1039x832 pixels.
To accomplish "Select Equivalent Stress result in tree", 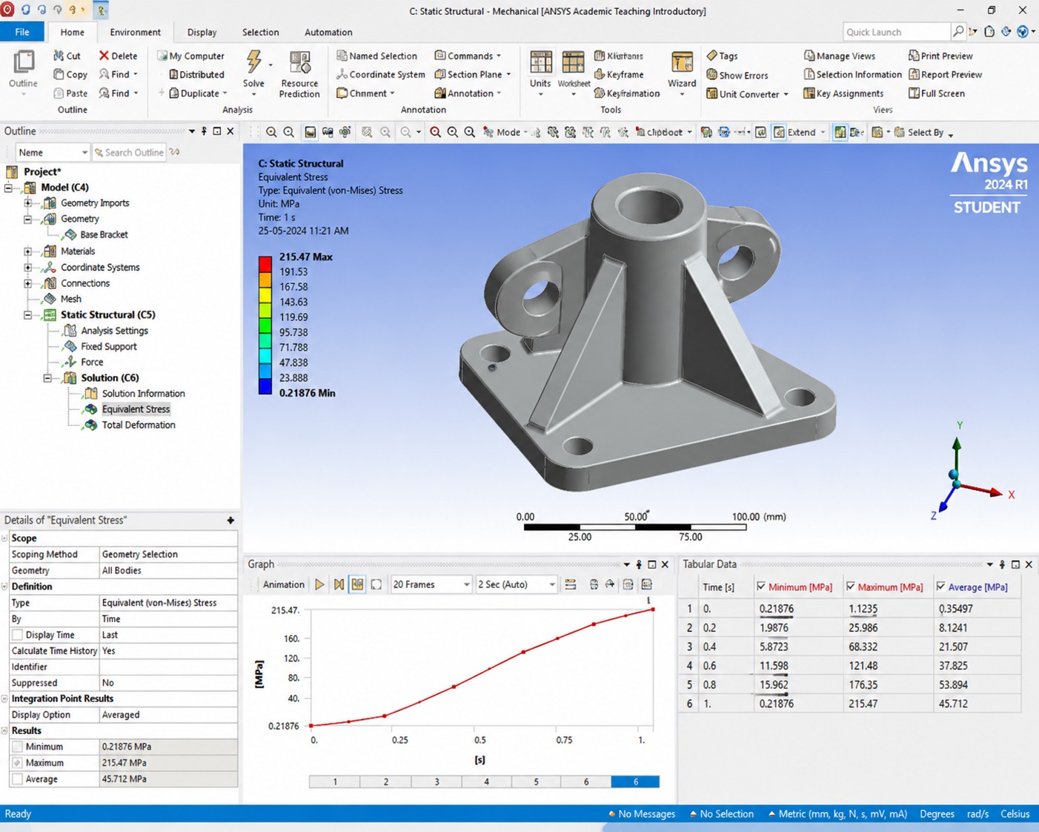I will 136,409.
